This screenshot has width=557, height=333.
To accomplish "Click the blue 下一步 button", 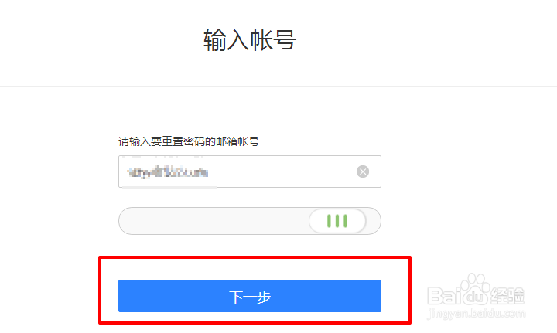I will pyautogui.click(x=250, y=296).
